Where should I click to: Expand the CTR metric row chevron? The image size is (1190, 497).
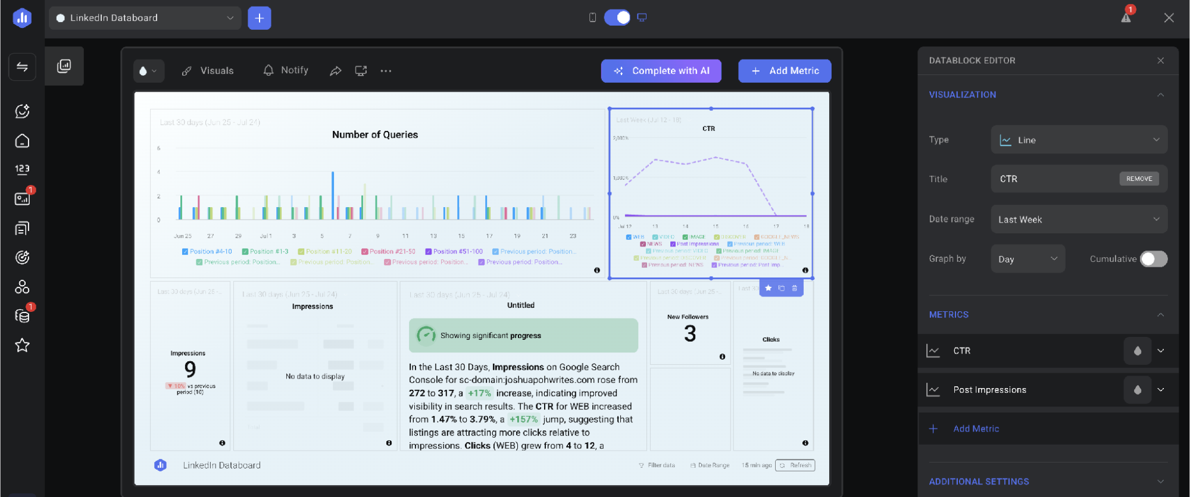tap(1161, 351)
